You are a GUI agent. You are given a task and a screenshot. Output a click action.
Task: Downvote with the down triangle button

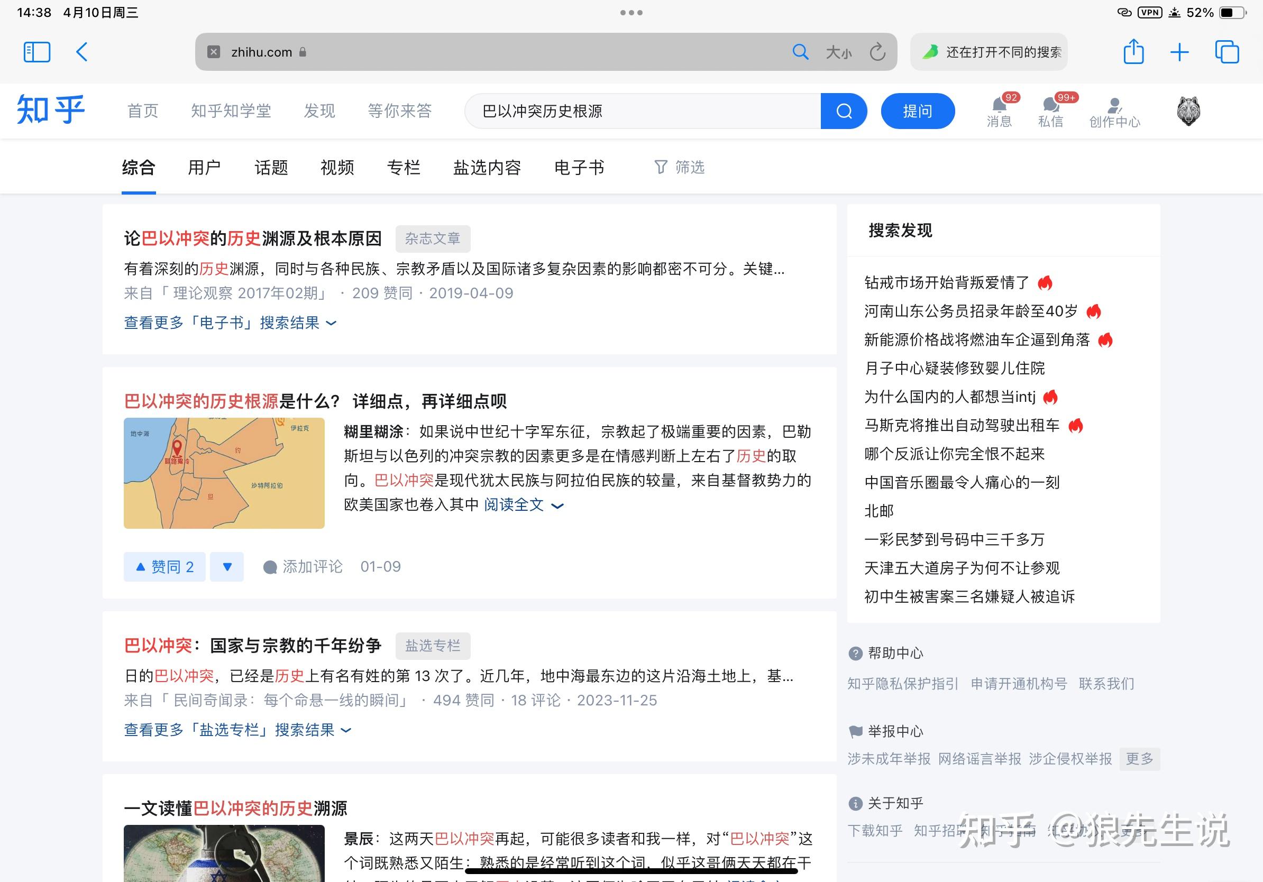tap(227, 567)
